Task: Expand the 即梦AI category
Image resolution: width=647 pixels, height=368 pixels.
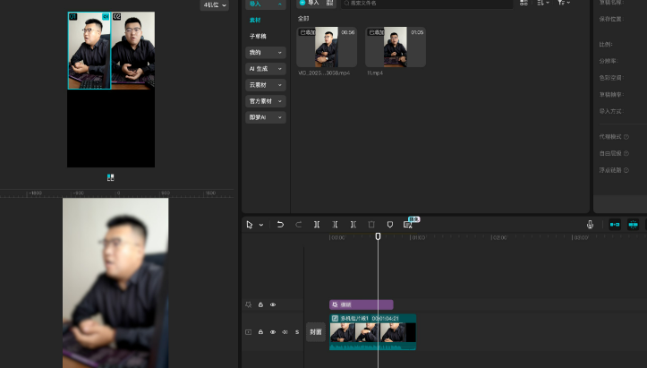Action: click(265, 117)
